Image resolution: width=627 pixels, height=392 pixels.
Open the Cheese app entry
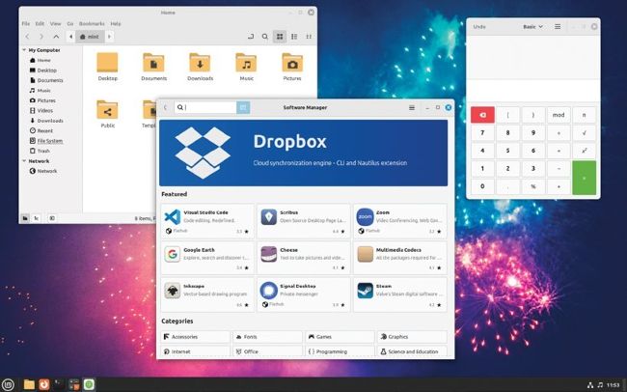pyautogui.click(x=304, y=258)
